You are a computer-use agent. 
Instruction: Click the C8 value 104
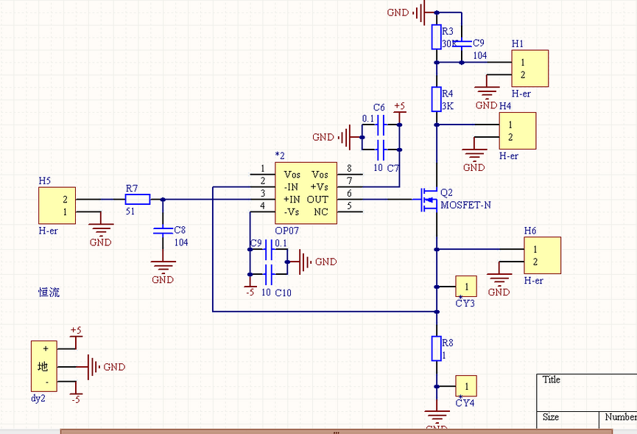pyautogui.click(x=181, y=242)
